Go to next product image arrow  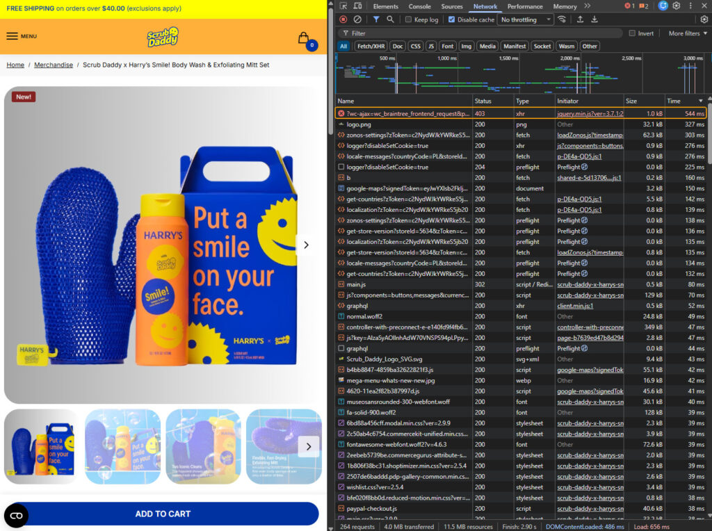[x=306, y=245]
